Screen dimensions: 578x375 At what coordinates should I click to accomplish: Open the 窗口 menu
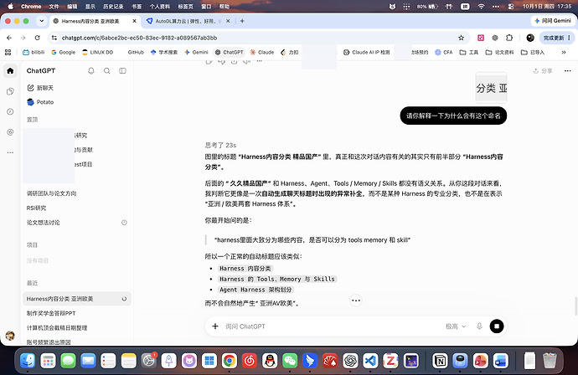(206, 6)
